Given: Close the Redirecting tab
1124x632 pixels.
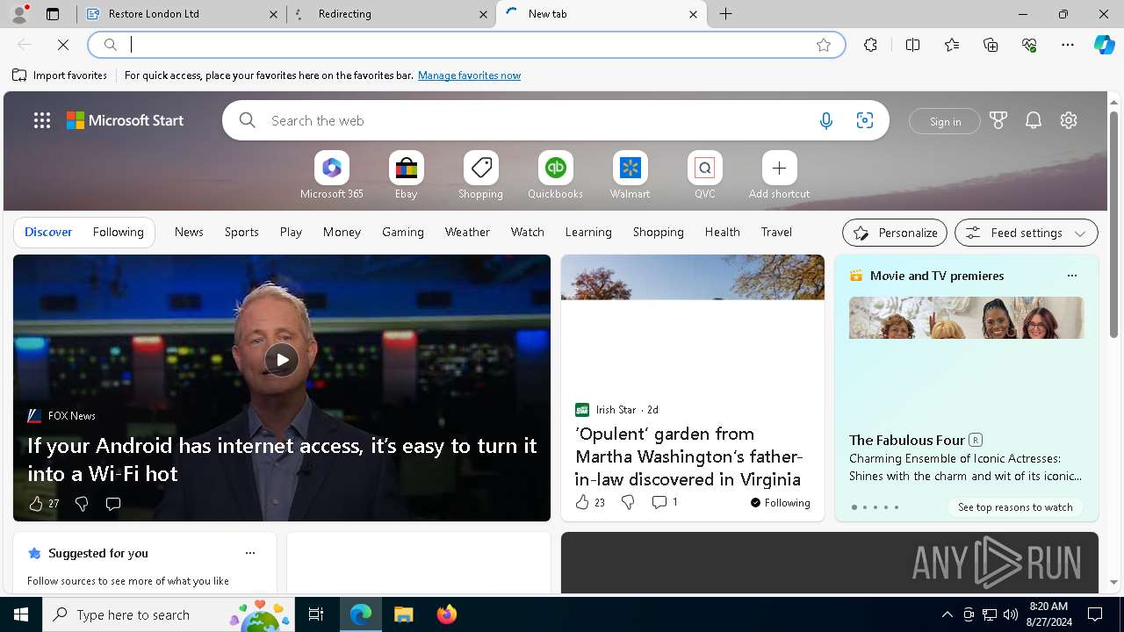Looking at the screenshot, I should click(x=483, y=14).
